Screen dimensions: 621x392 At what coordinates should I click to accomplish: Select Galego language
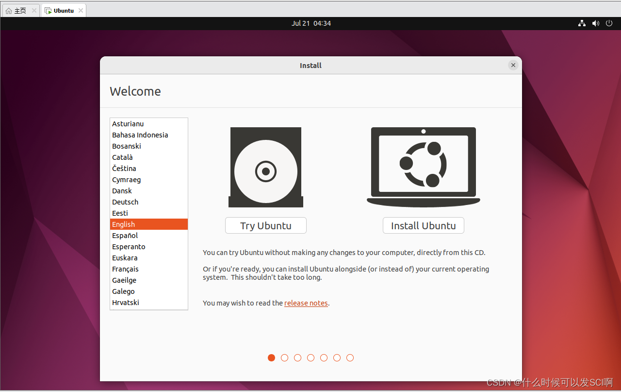point(149,291)
